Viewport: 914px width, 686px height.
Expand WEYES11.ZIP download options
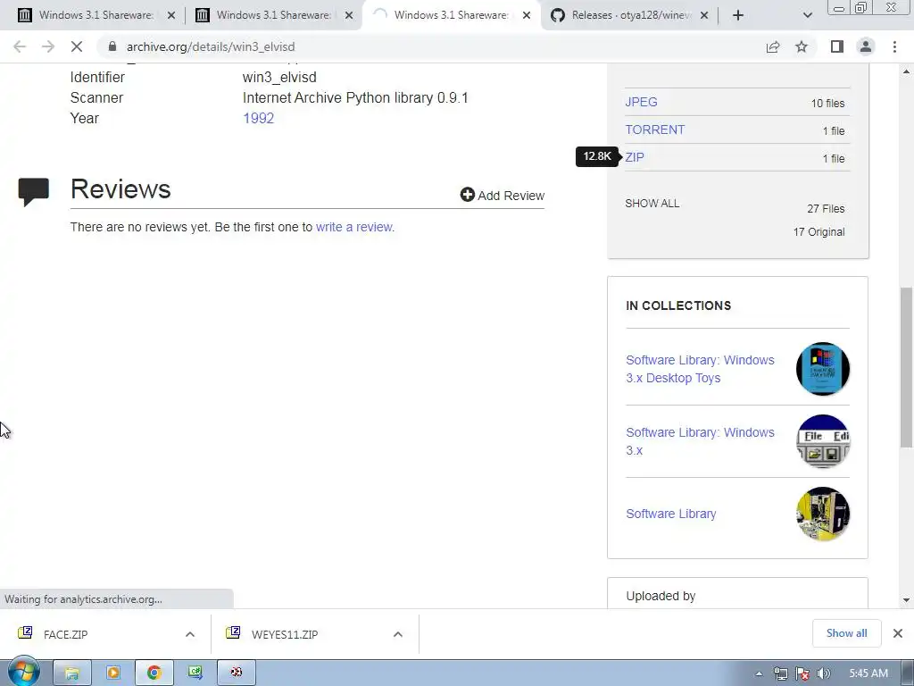(x=397, y=635)
